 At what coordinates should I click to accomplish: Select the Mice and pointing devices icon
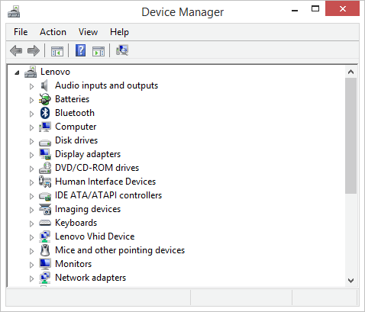(x=45, y=250)
